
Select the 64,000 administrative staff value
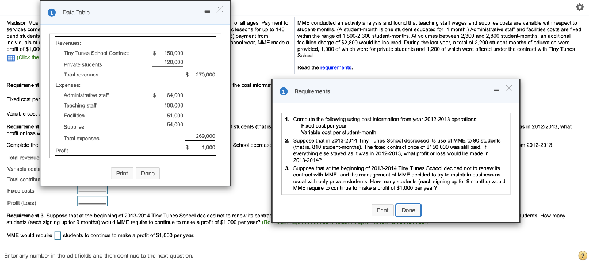175,95
